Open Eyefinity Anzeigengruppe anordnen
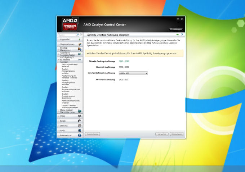Viewport: 245px width, 172px height. coord(68,82)
